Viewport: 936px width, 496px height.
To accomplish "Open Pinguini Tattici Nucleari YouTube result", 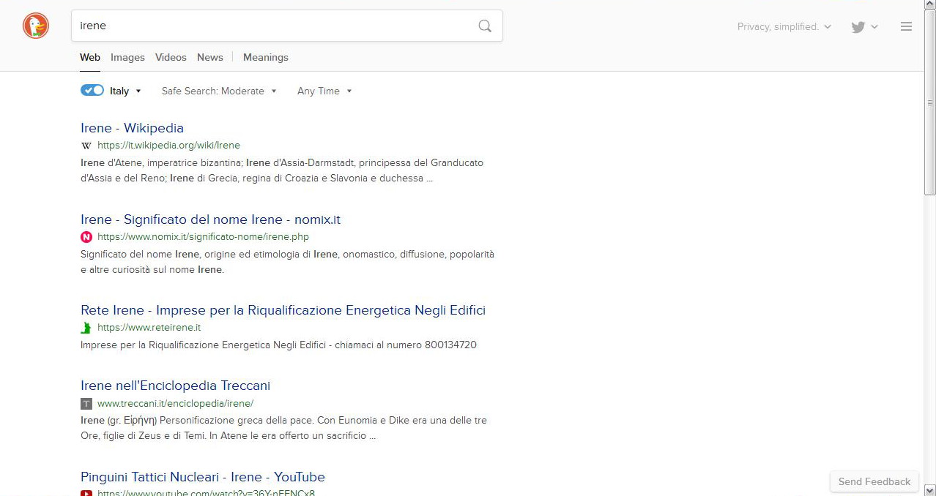I will tap(203, 477).
